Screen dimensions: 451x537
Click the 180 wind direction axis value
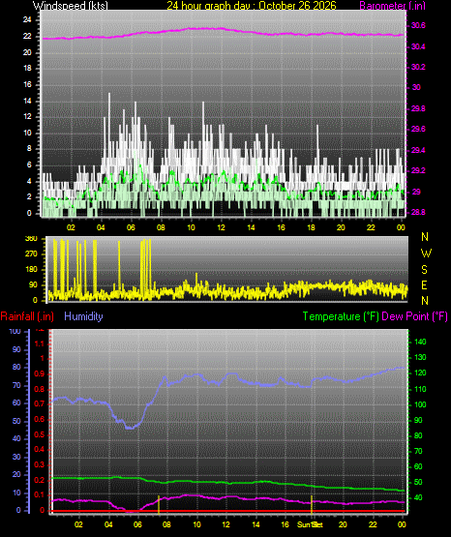31,270
